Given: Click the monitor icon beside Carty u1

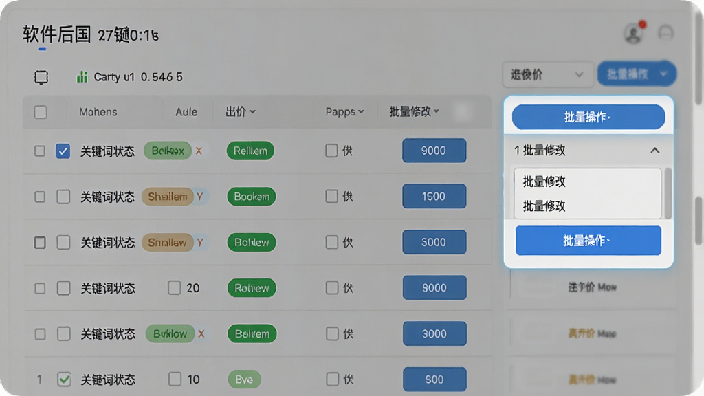Looking at the screenshot, I should tap(41, 77).
